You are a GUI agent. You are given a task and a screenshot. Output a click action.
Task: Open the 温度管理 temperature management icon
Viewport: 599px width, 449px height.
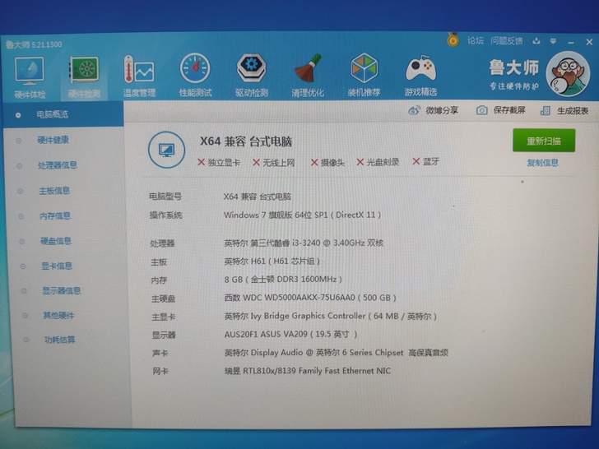[x=139, y=76]
